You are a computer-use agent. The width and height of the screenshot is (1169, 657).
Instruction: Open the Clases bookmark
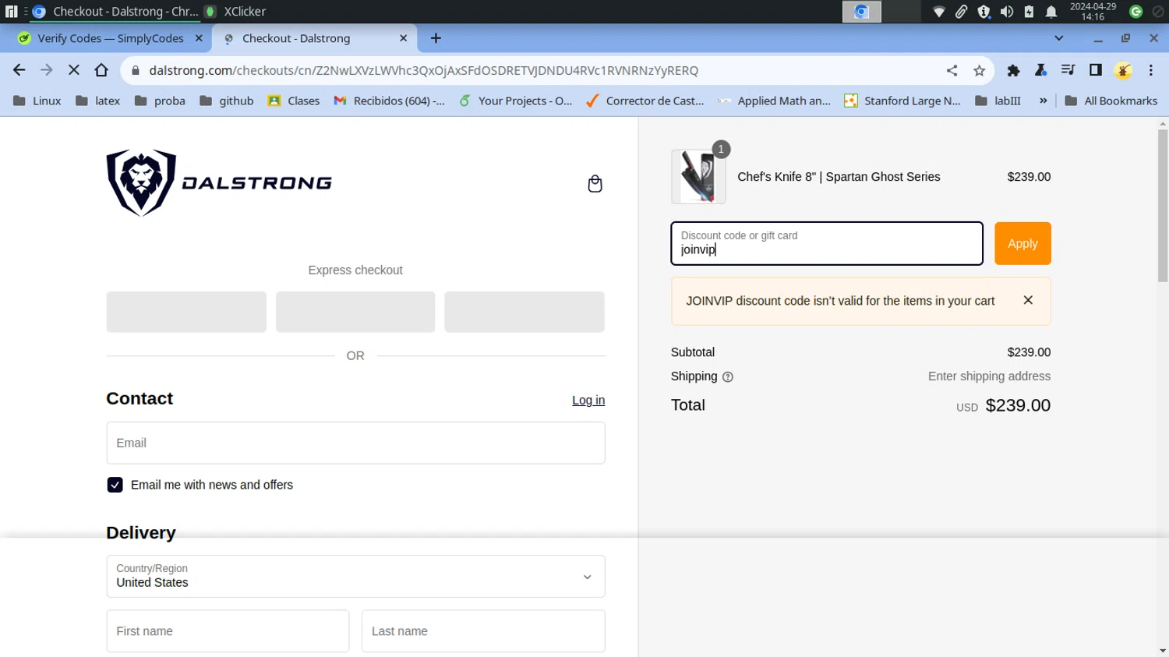click(x=294, y=101)
